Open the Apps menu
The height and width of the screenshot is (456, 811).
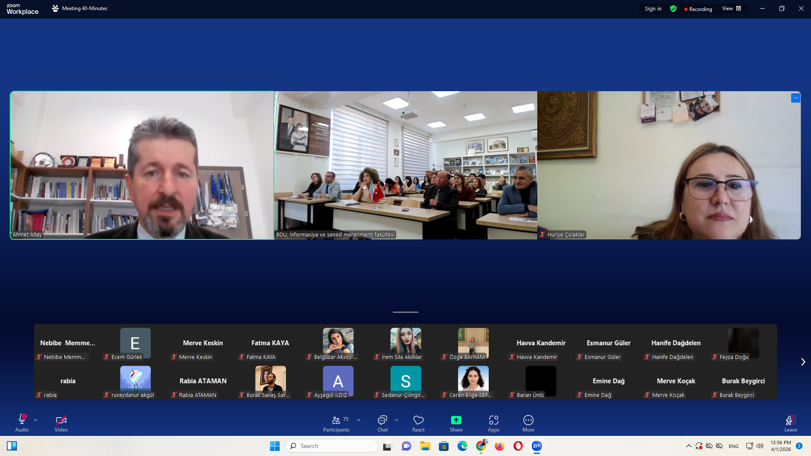point(493,423)
